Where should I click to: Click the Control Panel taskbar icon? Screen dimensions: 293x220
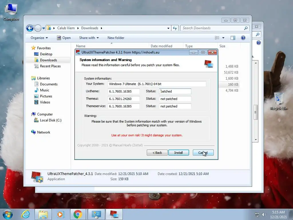pyautogui.click(x=96, y=214)
